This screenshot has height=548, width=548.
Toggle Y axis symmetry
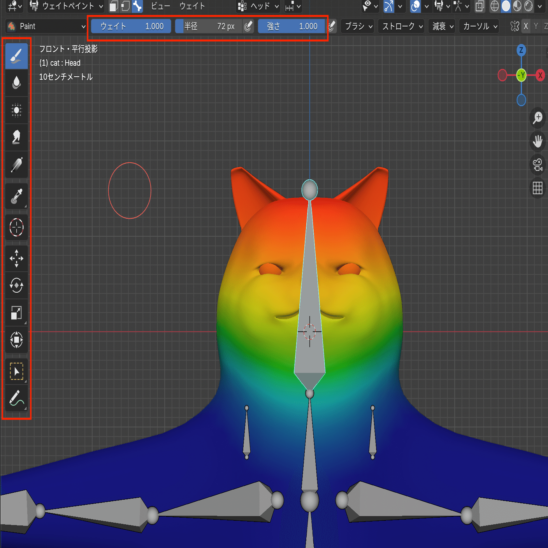click(x=536, y=26)
